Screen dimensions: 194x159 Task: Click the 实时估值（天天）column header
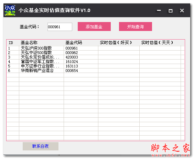tap(160, 43)
